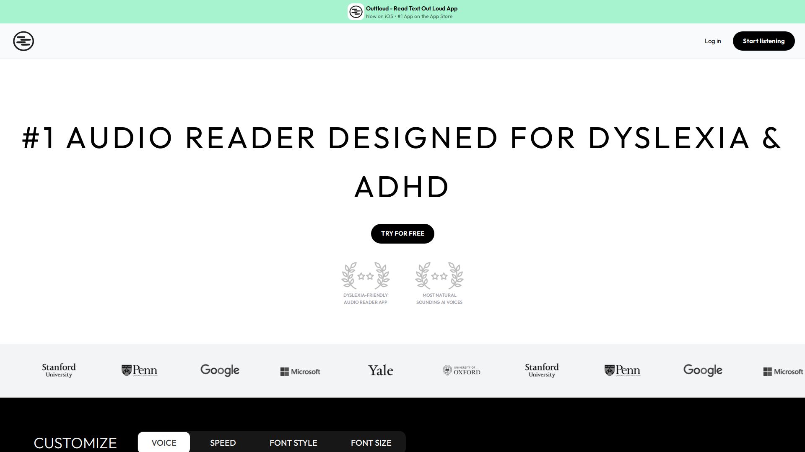Switch to the SPEED tab
The width and height of the screenshot is (805, 452).
pos(223,443)
